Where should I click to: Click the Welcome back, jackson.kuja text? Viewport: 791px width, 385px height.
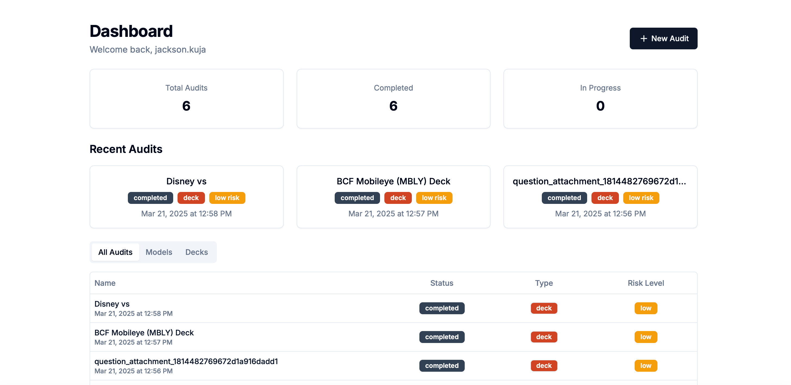coord(148,50)
